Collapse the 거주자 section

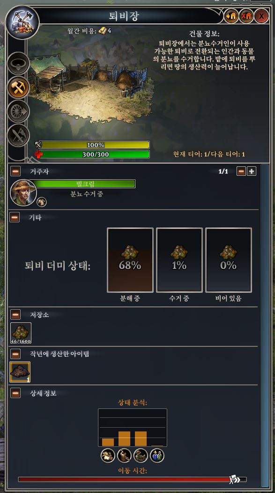click(x=15, y=172)
